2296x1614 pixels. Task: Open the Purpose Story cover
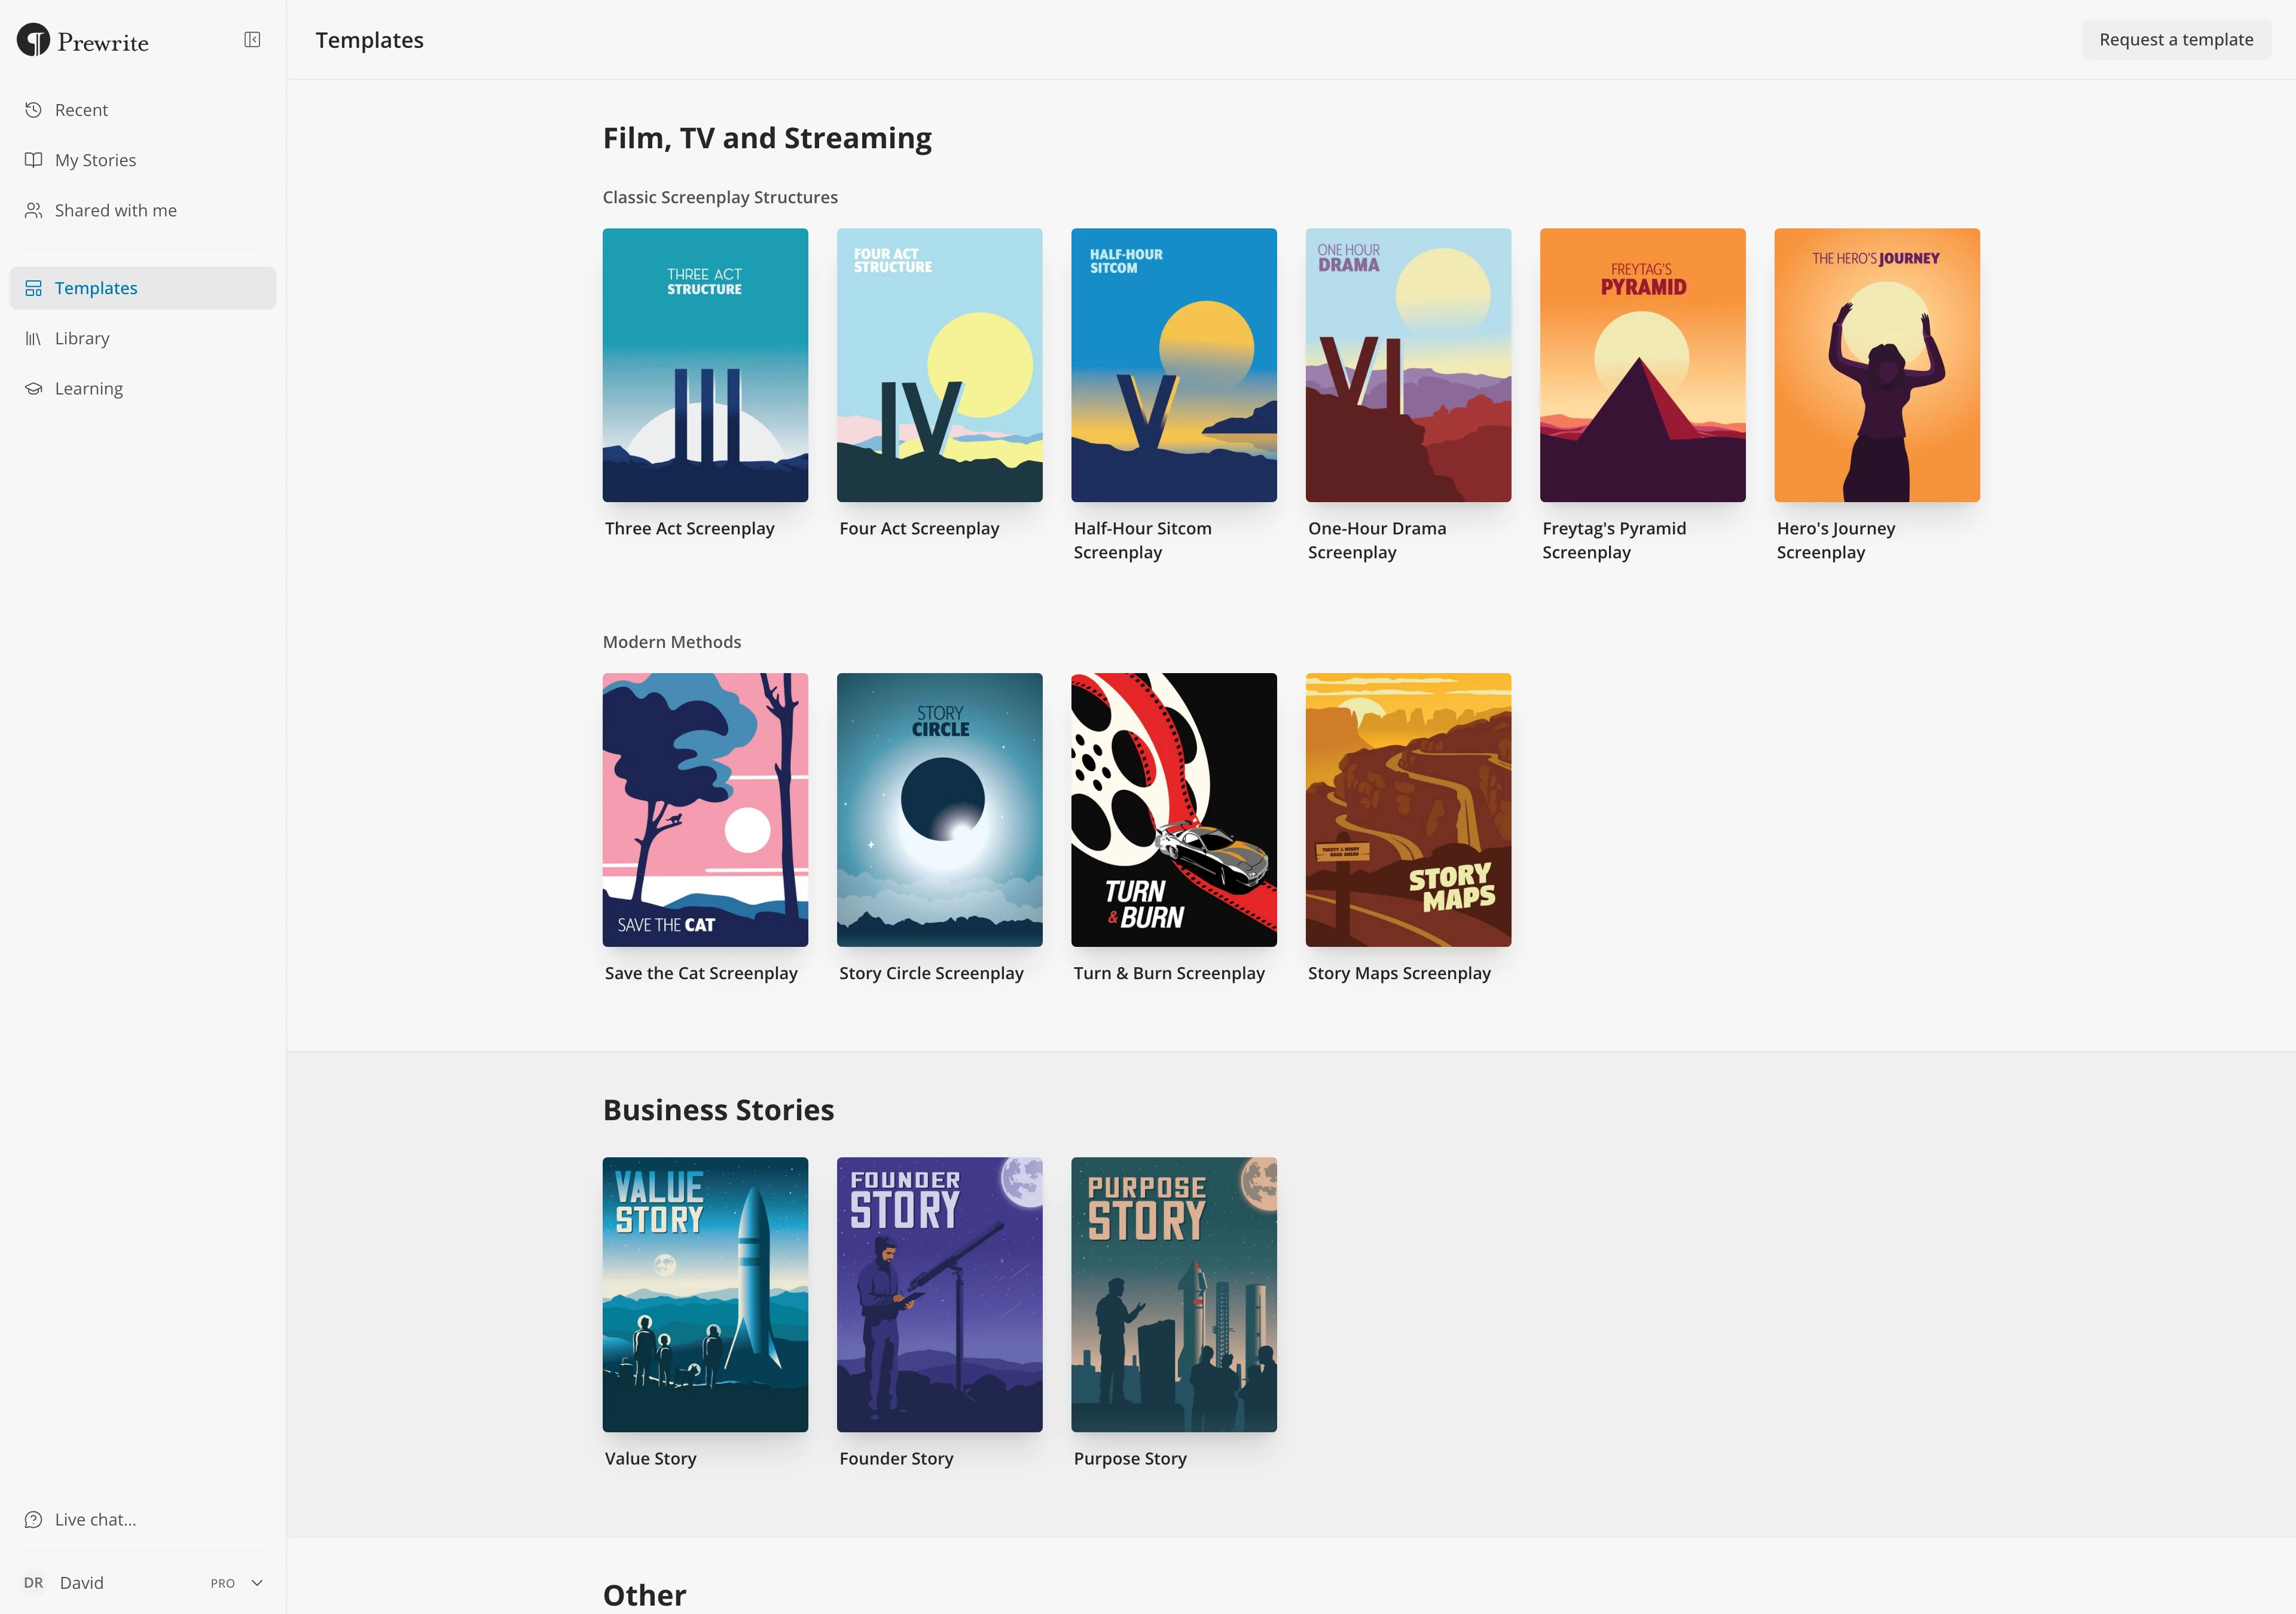pyautogui.click(x=1174, y=1295)
